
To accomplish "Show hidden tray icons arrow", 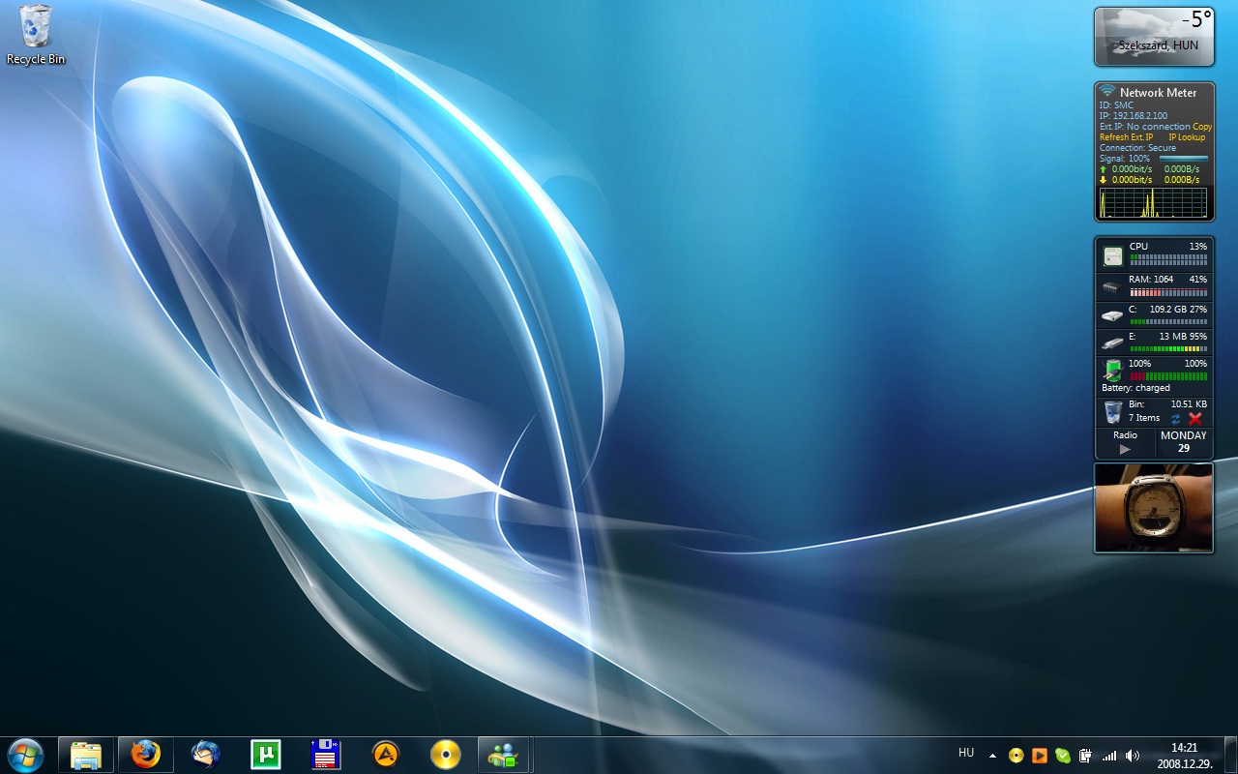I will pos(992,756).
